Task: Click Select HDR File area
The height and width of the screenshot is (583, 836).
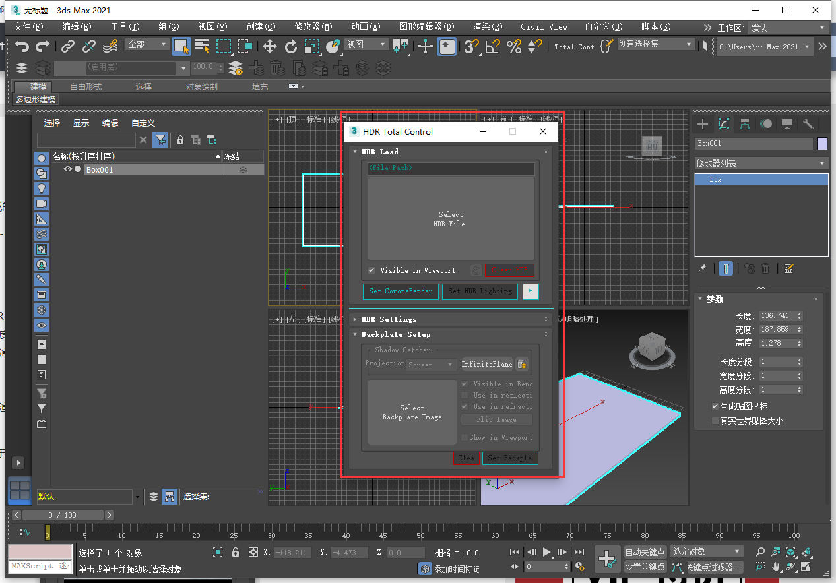Action: pyautogui.click(x=451, y=219)
